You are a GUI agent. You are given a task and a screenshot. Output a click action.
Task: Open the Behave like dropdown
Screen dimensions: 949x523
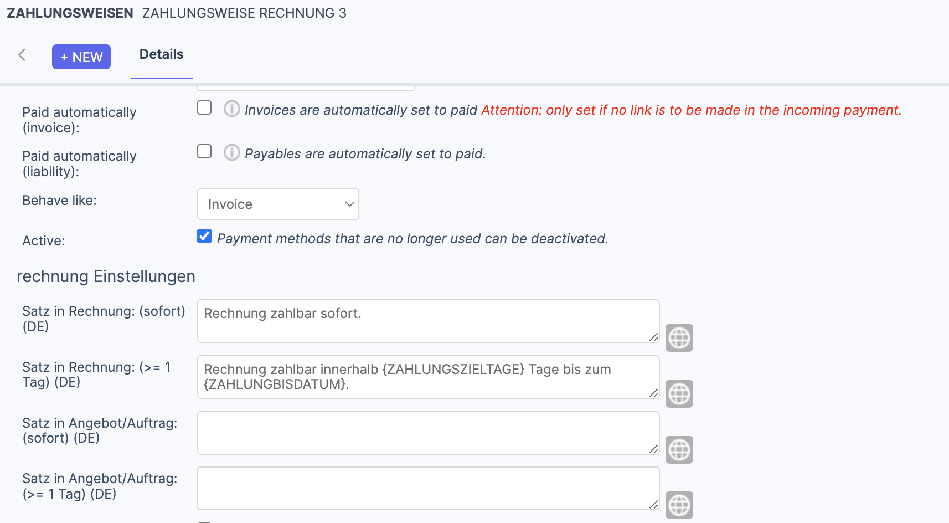[278, 204]
